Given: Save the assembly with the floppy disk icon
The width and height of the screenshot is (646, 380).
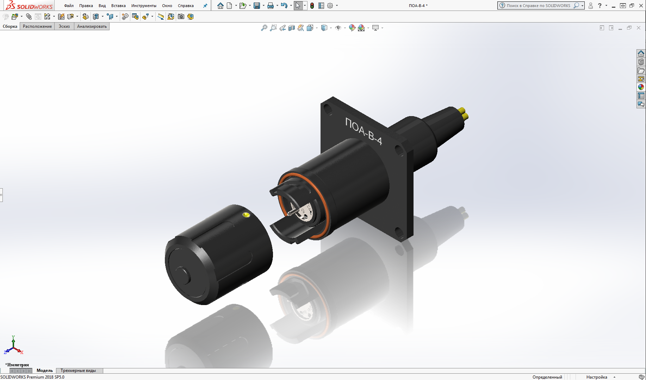Looking at the screenshot, I should coord(257,6).
